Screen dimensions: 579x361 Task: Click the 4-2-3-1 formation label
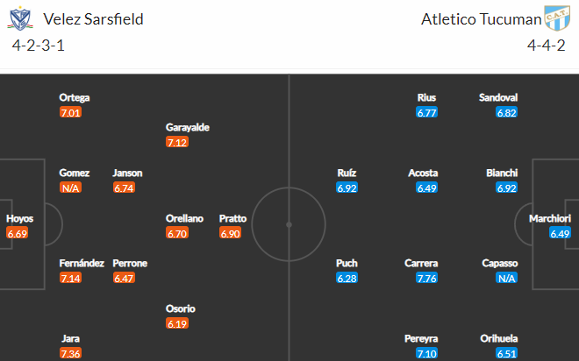point(39,46)
